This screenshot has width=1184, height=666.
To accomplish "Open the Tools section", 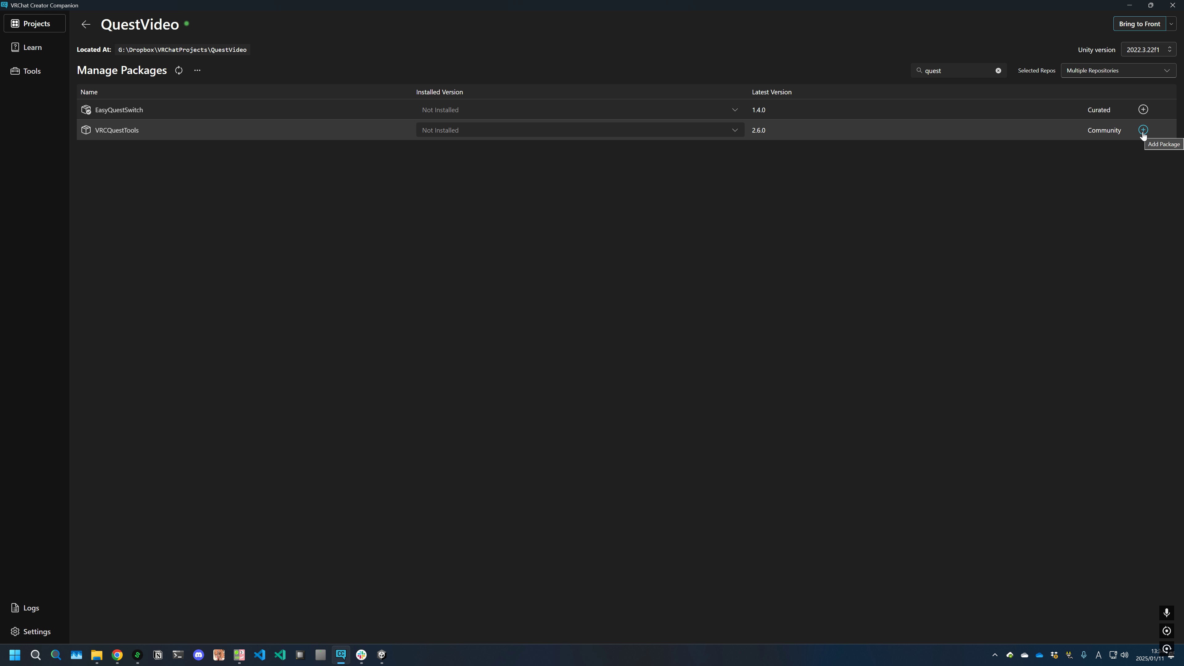I will 32,71.
